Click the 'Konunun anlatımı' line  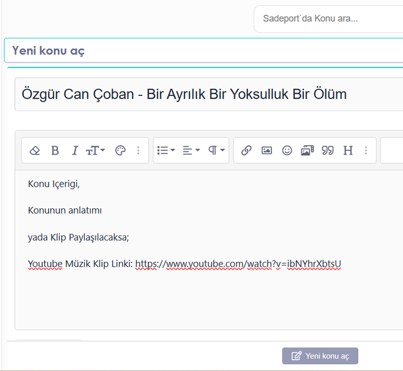(x=65, y=210)
